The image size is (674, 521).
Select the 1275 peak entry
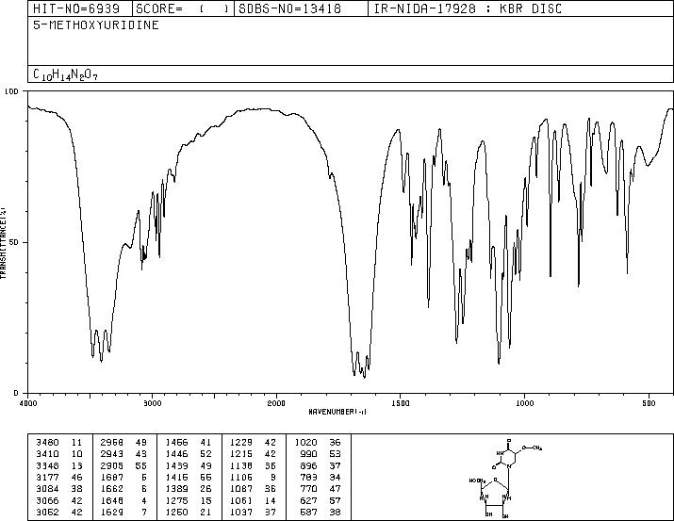pyautogui.click(x=189, y=500)
